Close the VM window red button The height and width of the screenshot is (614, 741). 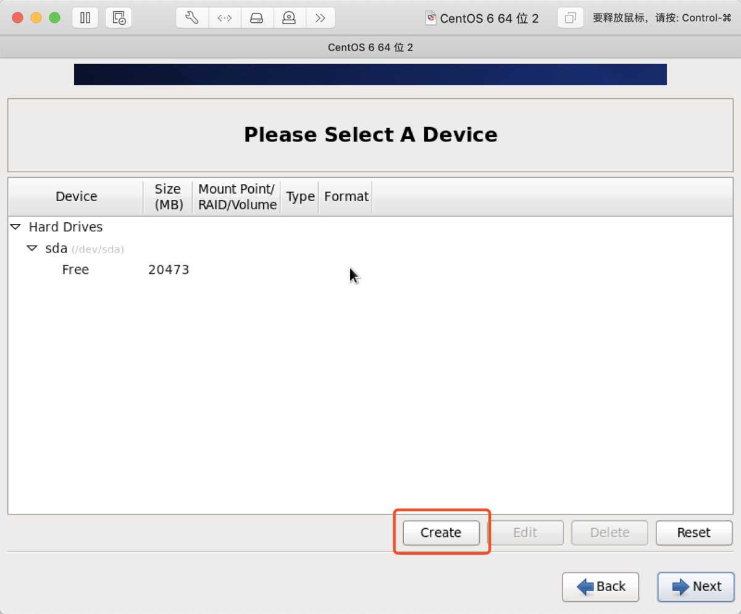pos(17,18)
